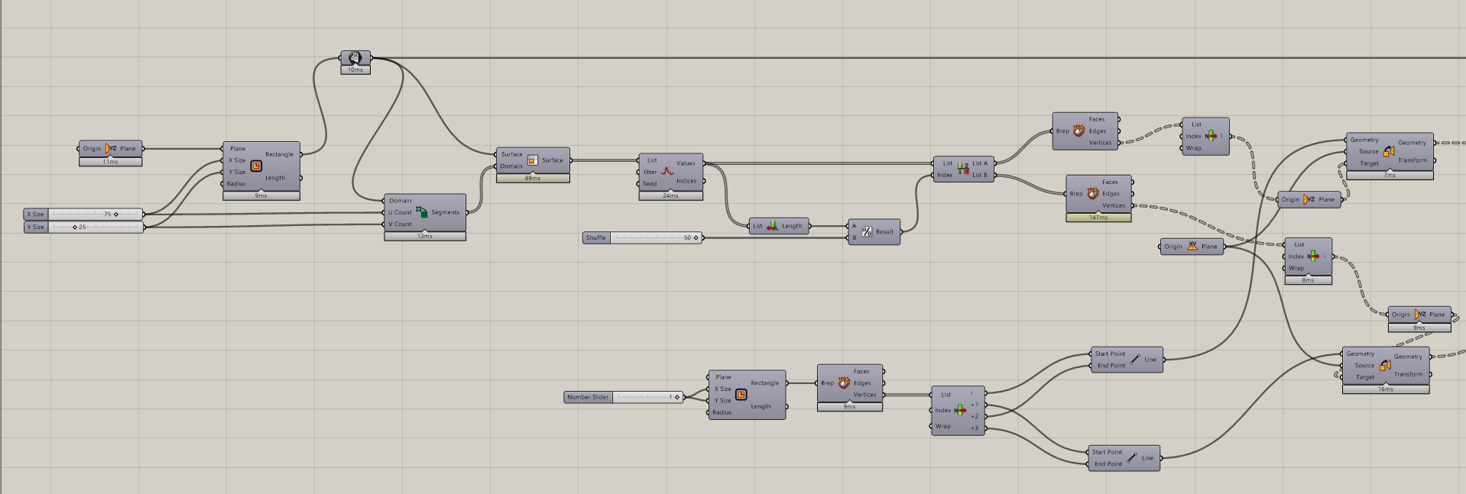Click the Orient component icon labeled 16ms
The width and height of the screenshot is (1466, 494).
pos(1385,365)
